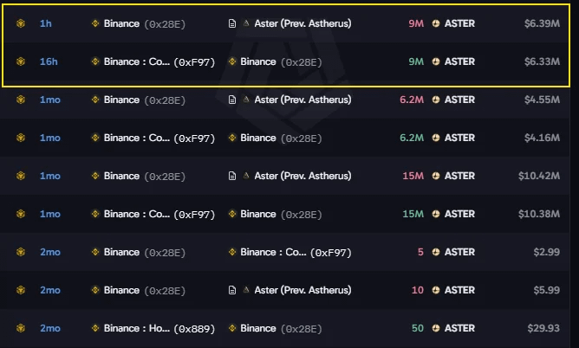Click the Binance logo beside Binance : Ho... (0x889)
The image size is (579, 348).
pyautogui.click(x=95, y=328)
